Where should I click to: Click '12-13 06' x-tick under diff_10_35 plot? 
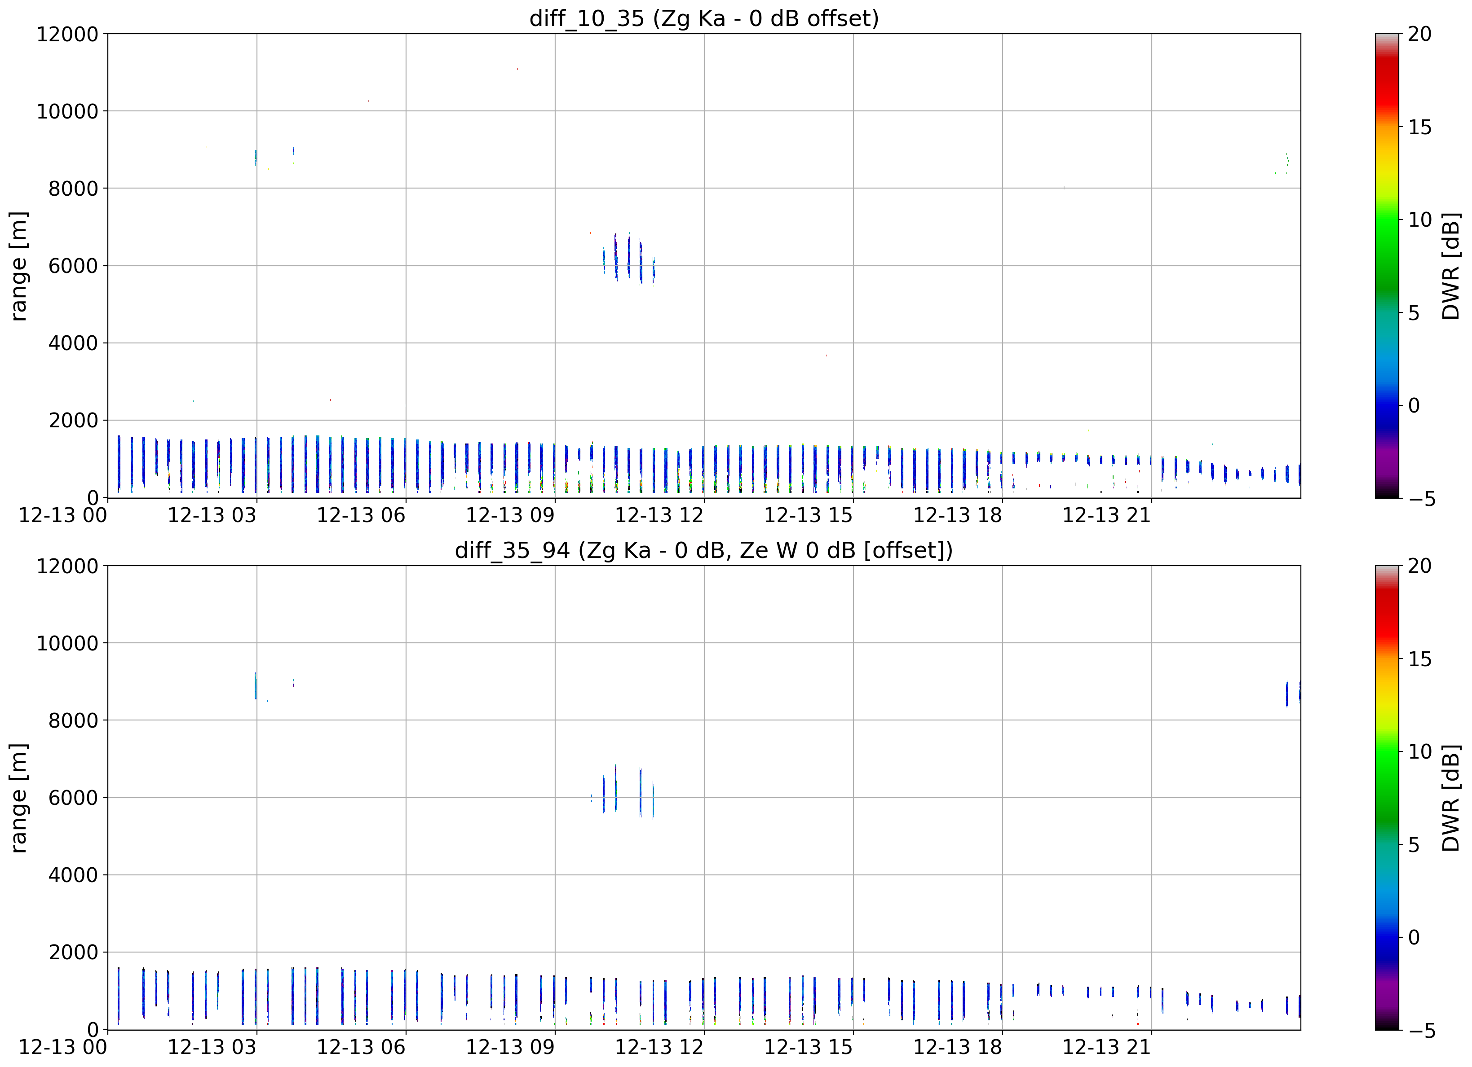pos(361,516)
